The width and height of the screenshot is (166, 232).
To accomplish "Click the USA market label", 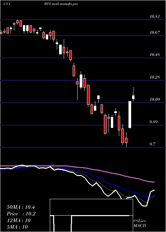I will (7, 4).
